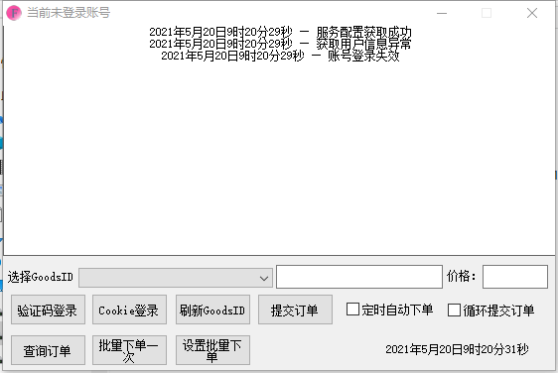Focus the 价格 input field
558x373 pixels.
(x=514, y=277)
